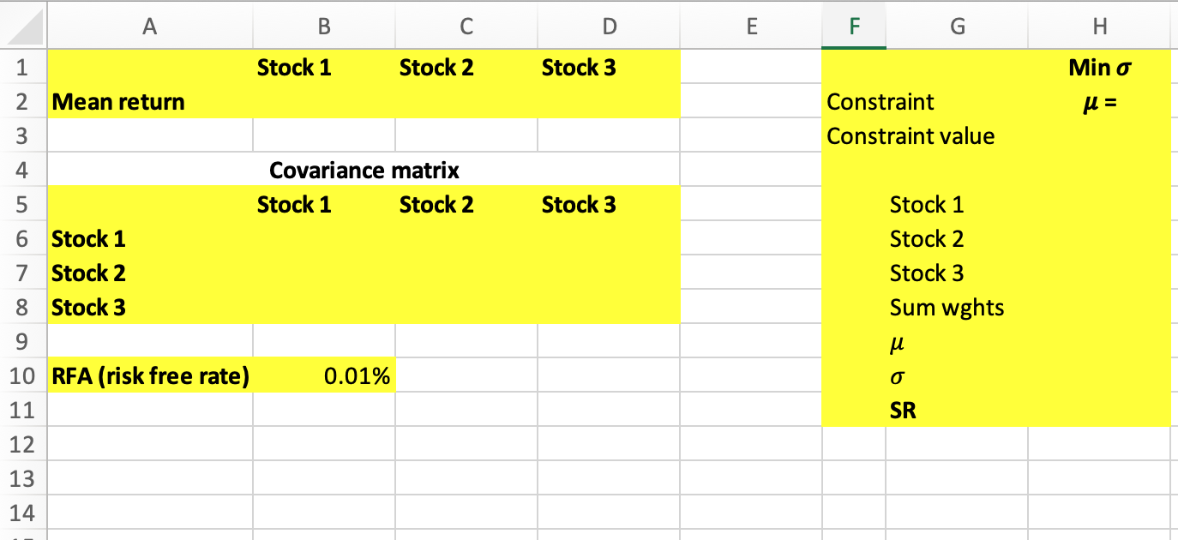
Task: Select row 10 by clicking its row number
Action: pyautogui.click(x=23, y=375)
